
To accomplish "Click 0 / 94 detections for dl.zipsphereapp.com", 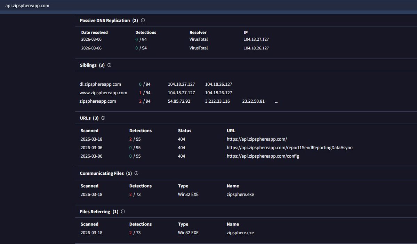I will pyautogui.click(x=145, y=84).
